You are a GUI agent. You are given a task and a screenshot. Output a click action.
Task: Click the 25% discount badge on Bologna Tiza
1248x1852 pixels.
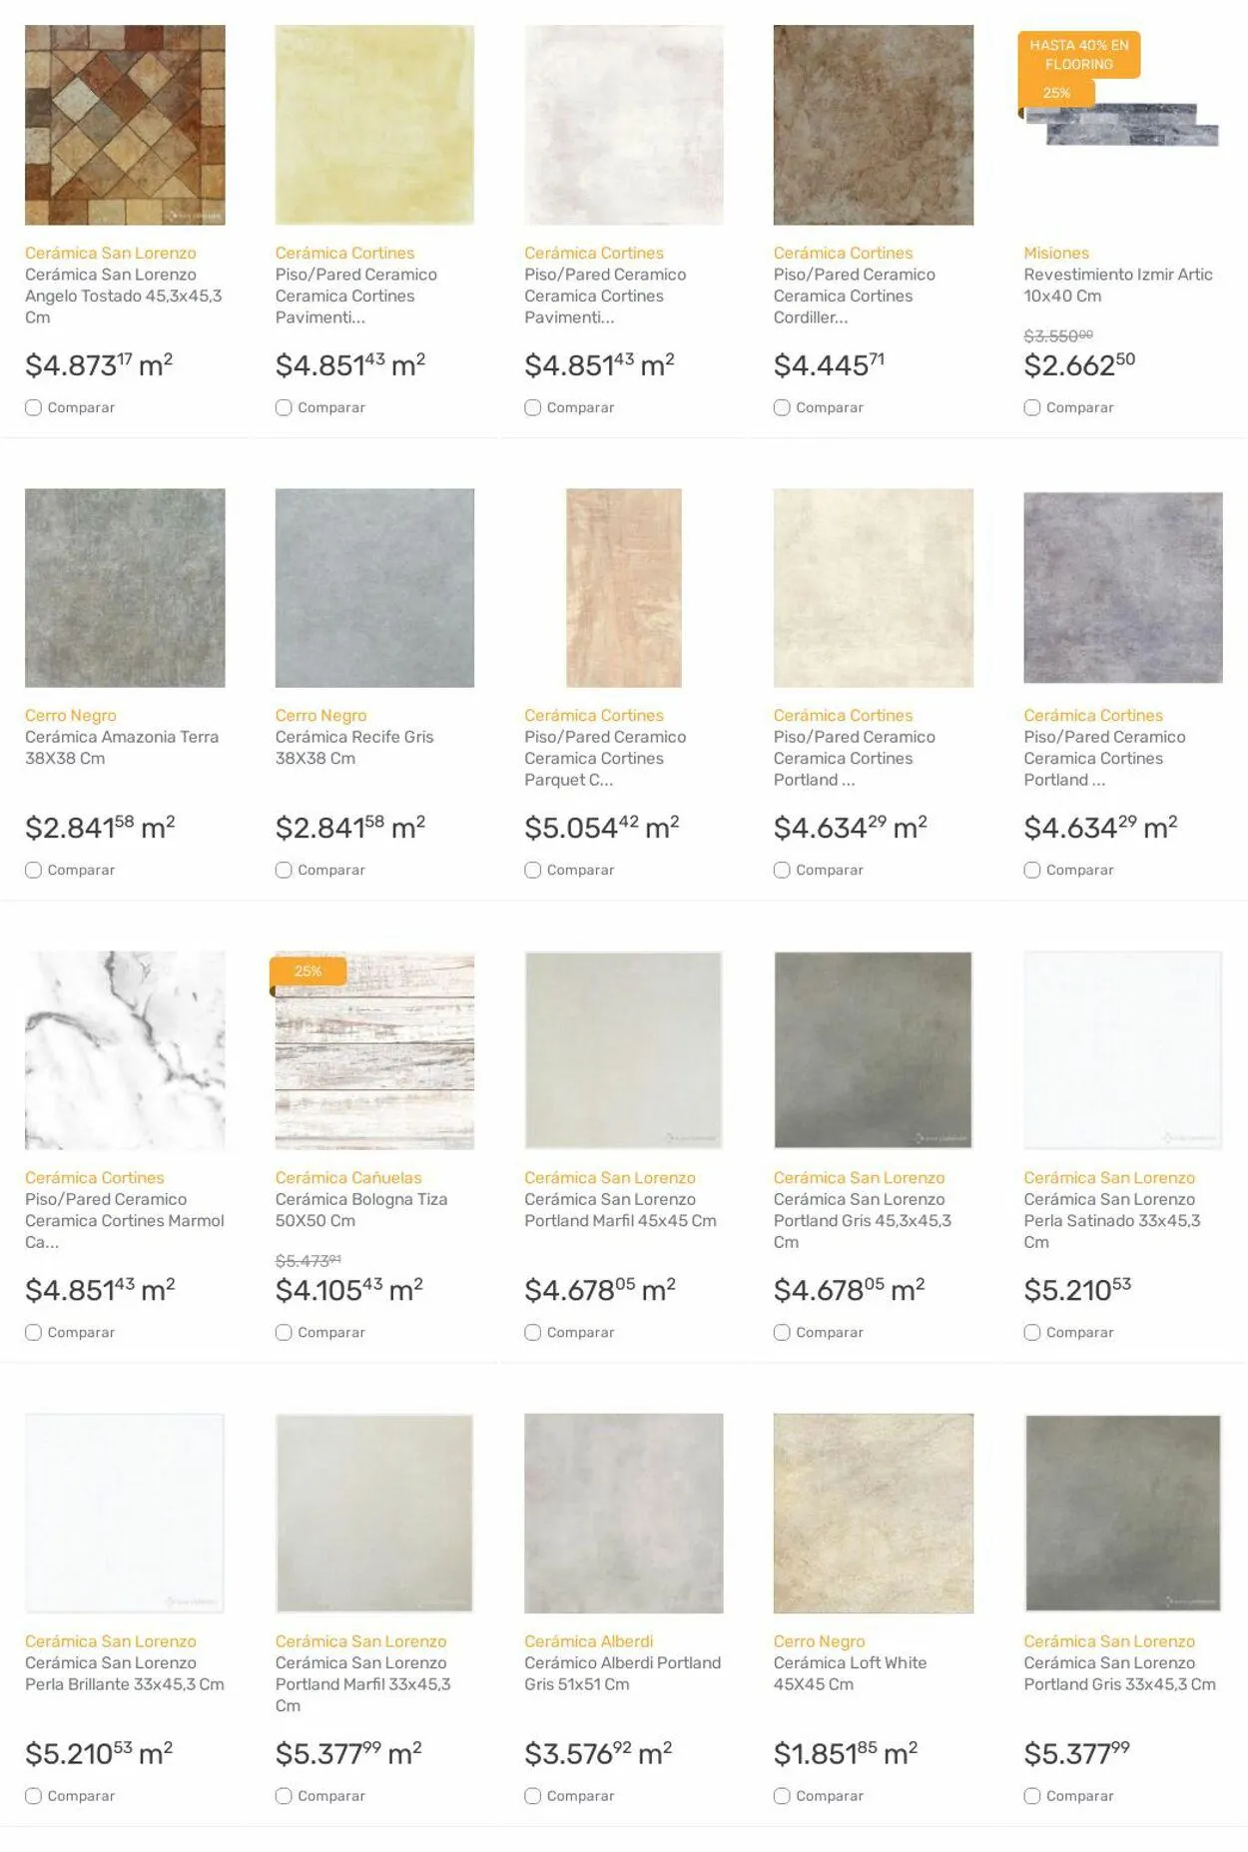(309, 970)
